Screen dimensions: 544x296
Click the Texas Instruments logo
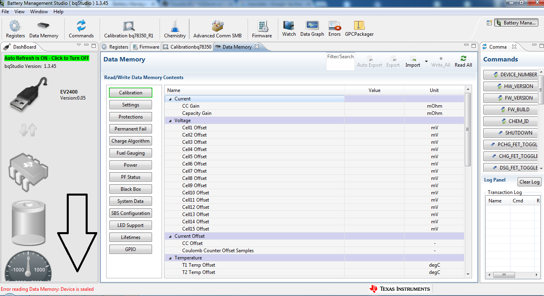[x=400, y=289]
